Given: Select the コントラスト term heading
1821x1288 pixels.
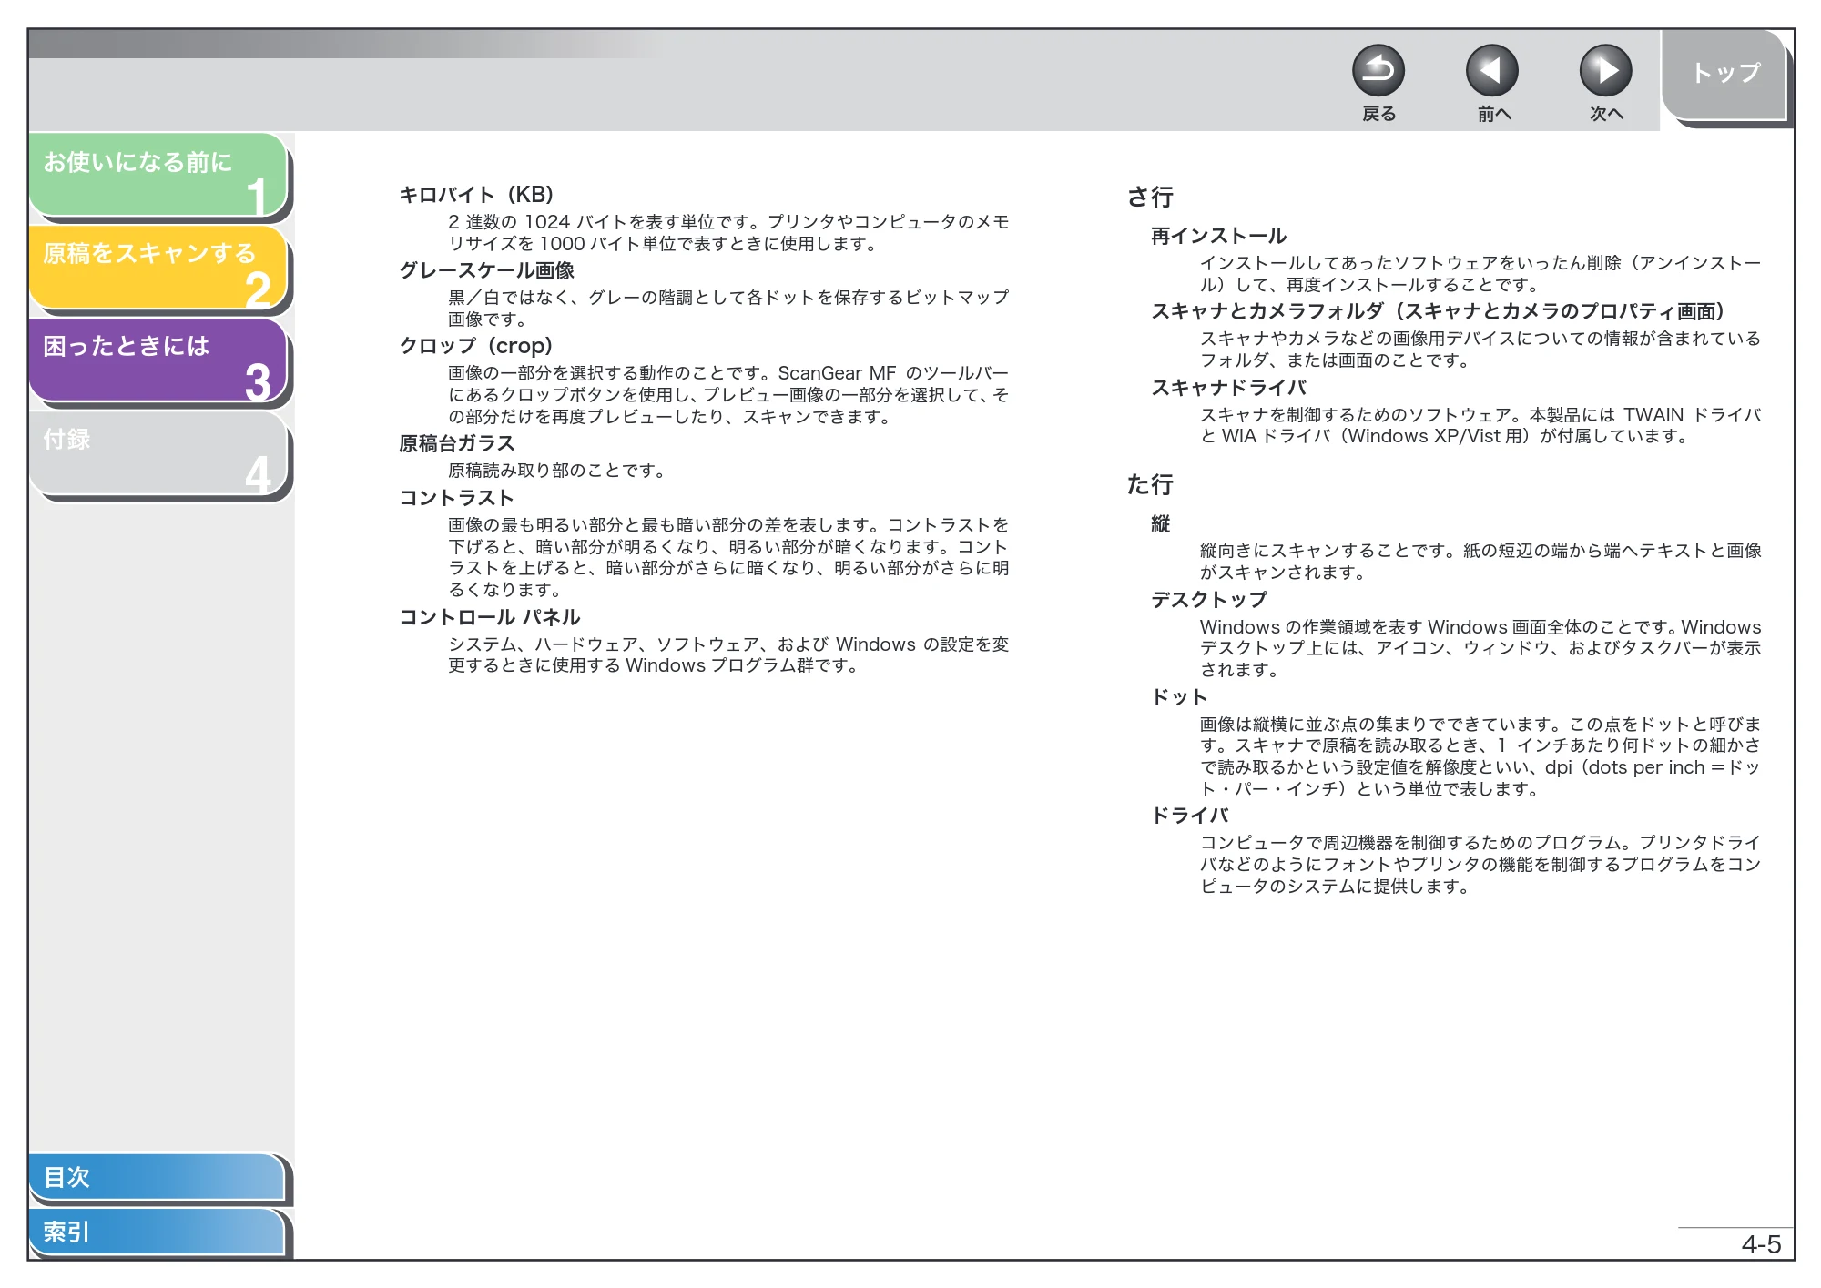Looking at the screenshot, I should (457, 498).
